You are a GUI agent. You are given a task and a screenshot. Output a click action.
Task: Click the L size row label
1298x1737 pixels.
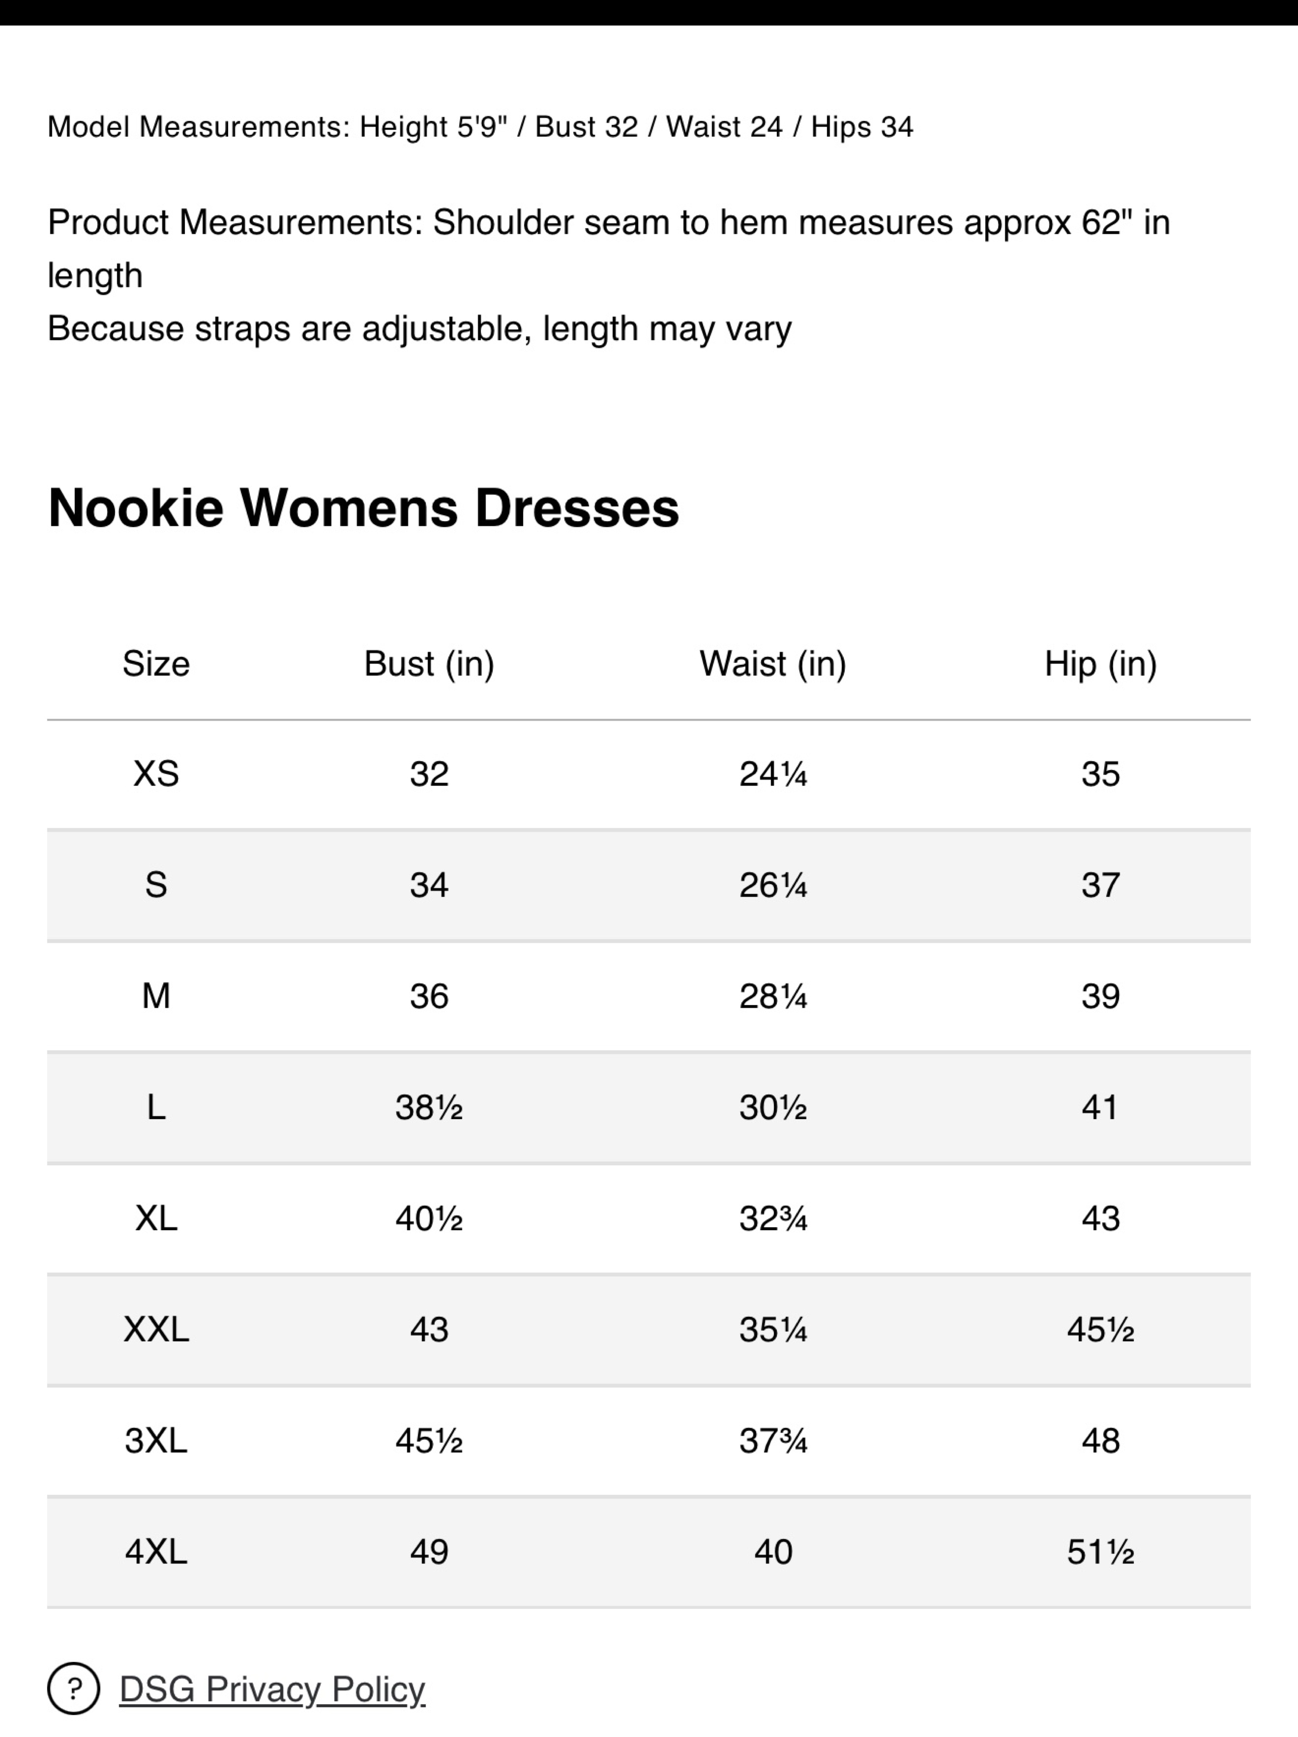click(x=156, y=1108)
